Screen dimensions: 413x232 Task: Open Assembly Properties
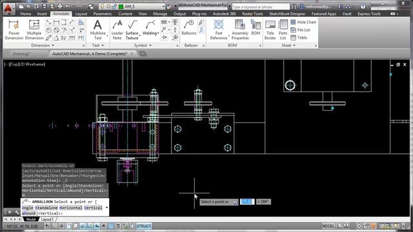coord(240,30)
